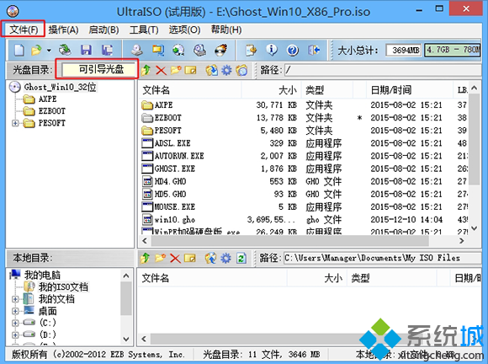Click down arrow of disc list scrollbar
488x364 pixels.
pos(475,228)
